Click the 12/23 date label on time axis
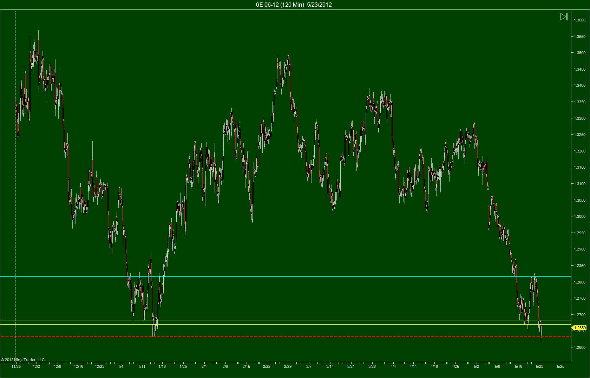This screenshot has height=378, width=590. pyautogui.click(x=100, y=366)
